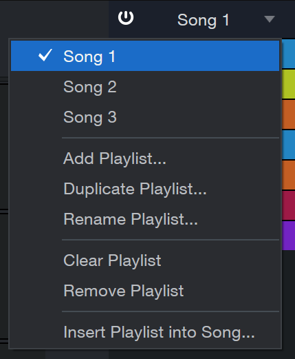Image resolution: width=295 pixels, height=359 pixels.
Task: Click the purple pad color strip
Action: click(288, 236)
